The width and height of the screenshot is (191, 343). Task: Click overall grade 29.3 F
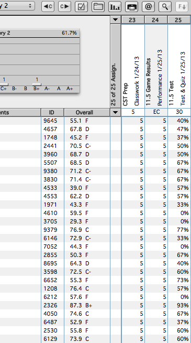click(79, 221)
